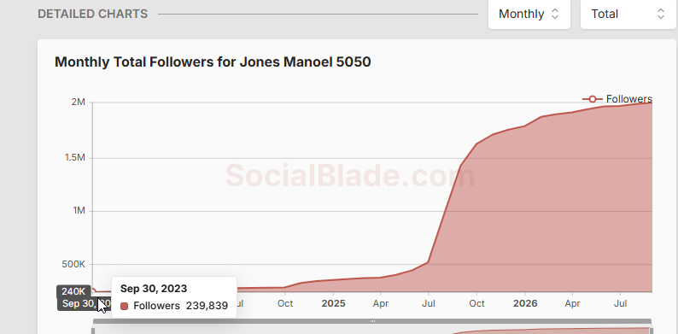
Task: Click the 2M label on the y-axis
Action: coord(79,103)
